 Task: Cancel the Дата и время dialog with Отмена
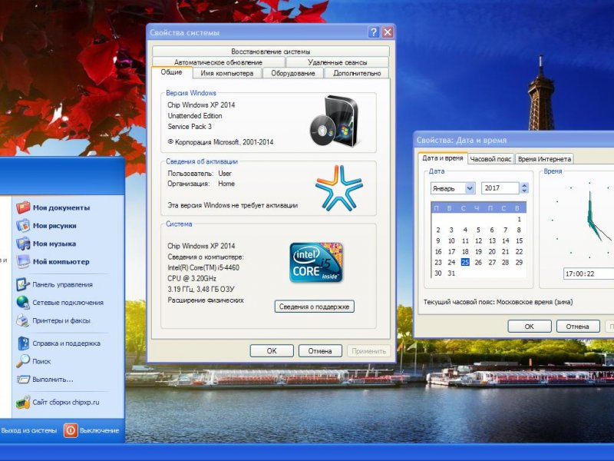578,326
